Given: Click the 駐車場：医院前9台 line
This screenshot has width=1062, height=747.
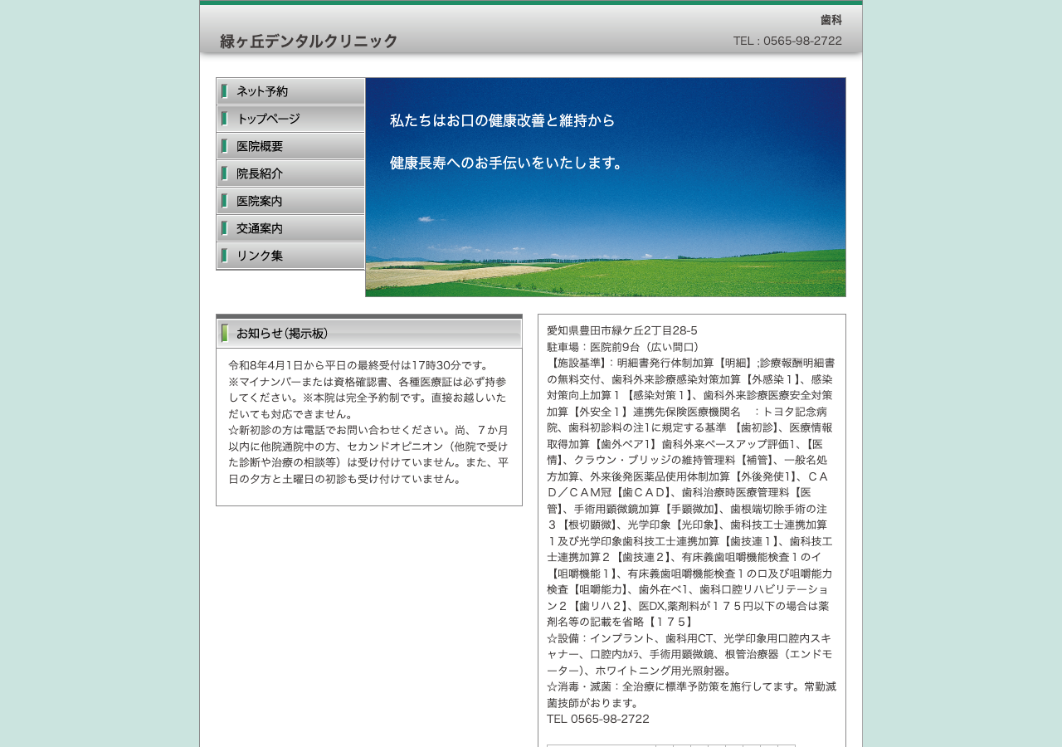Looking at the screenshot, I should click(x=624, y=347).
